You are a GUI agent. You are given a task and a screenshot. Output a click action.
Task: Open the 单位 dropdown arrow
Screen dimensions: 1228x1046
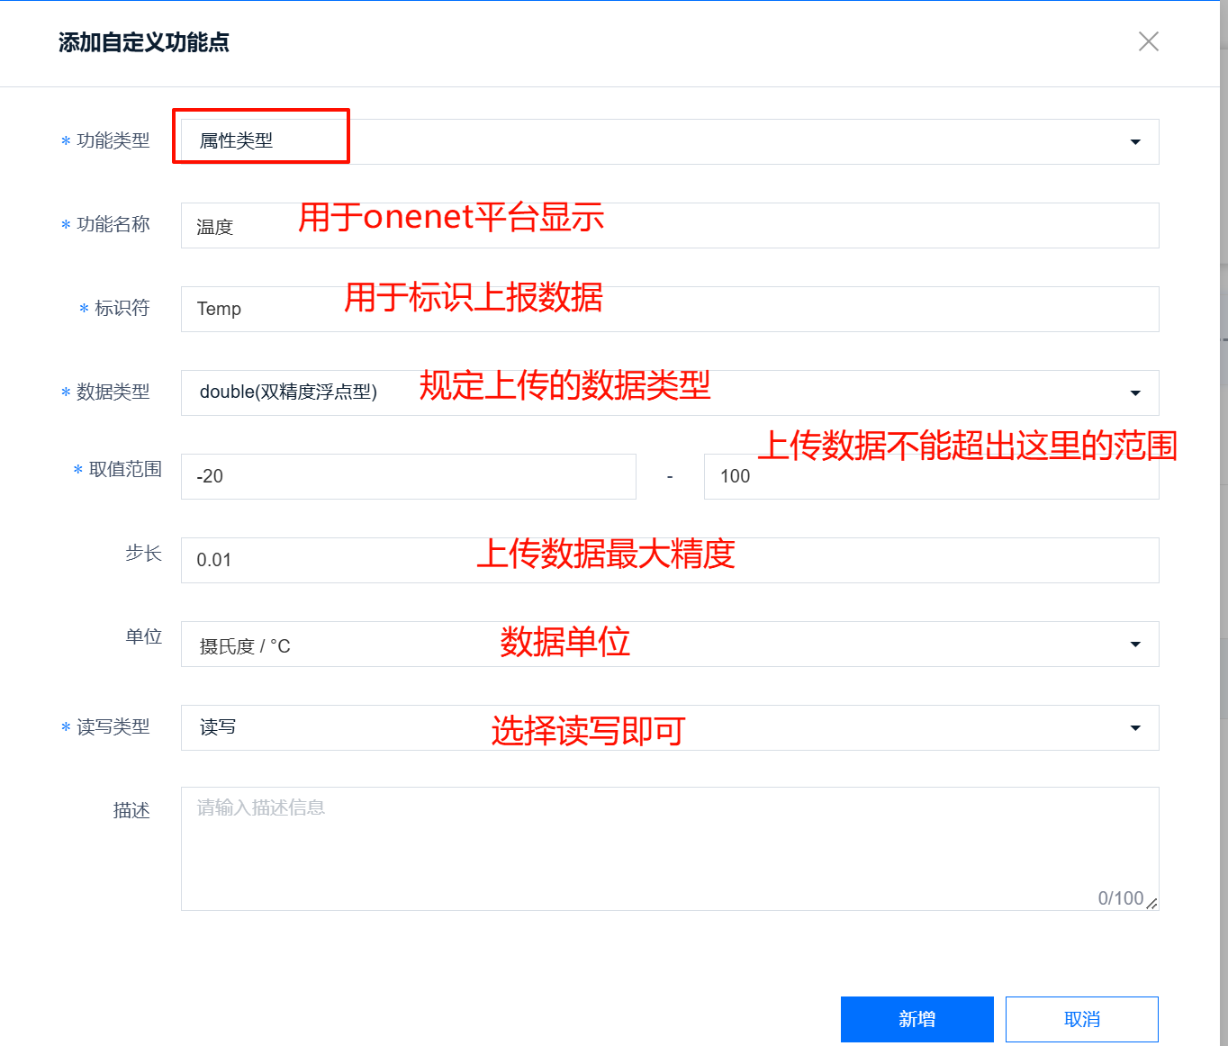1135,645
